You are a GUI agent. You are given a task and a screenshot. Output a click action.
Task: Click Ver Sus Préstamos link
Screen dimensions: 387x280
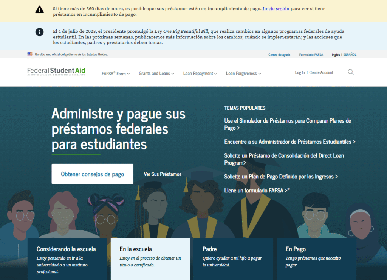(x=163, y=174)
